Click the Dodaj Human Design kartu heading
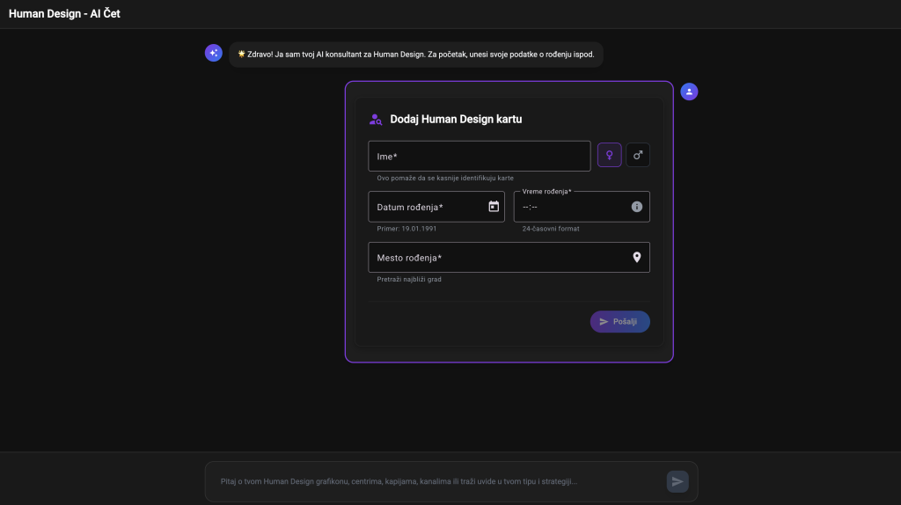 click(456, 119)
